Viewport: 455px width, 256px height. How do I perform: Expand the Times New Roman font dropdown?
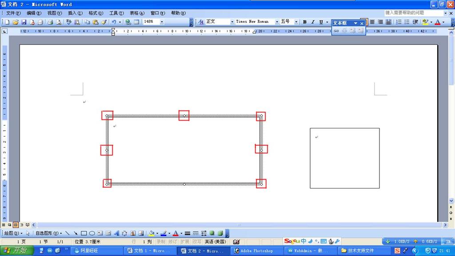pyautogui.click(x=277, y=22)
